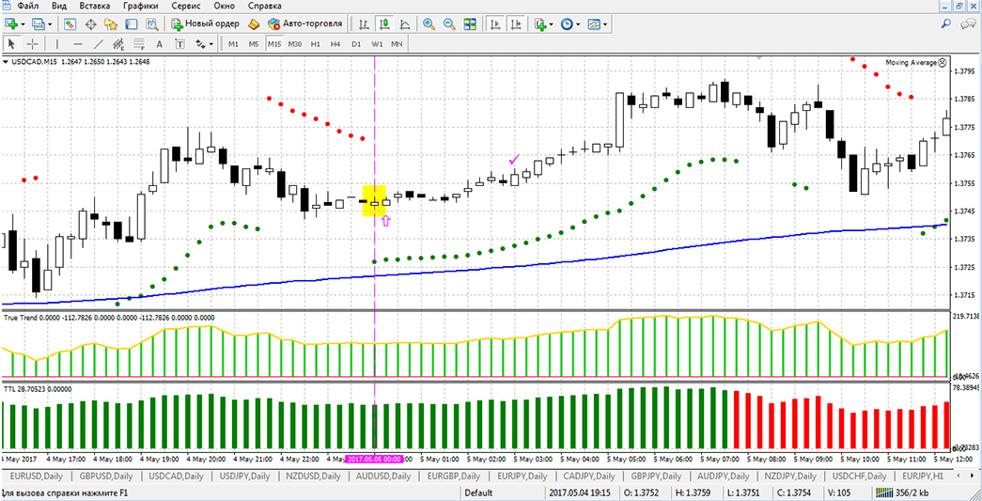Switch timeframe to M1

(x=233, y=44)
